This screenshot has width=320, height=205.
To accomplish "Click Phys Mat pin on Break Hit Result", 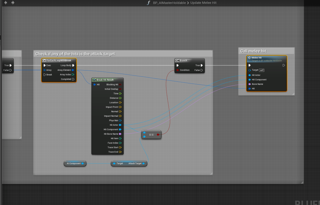I will (120, 120).
